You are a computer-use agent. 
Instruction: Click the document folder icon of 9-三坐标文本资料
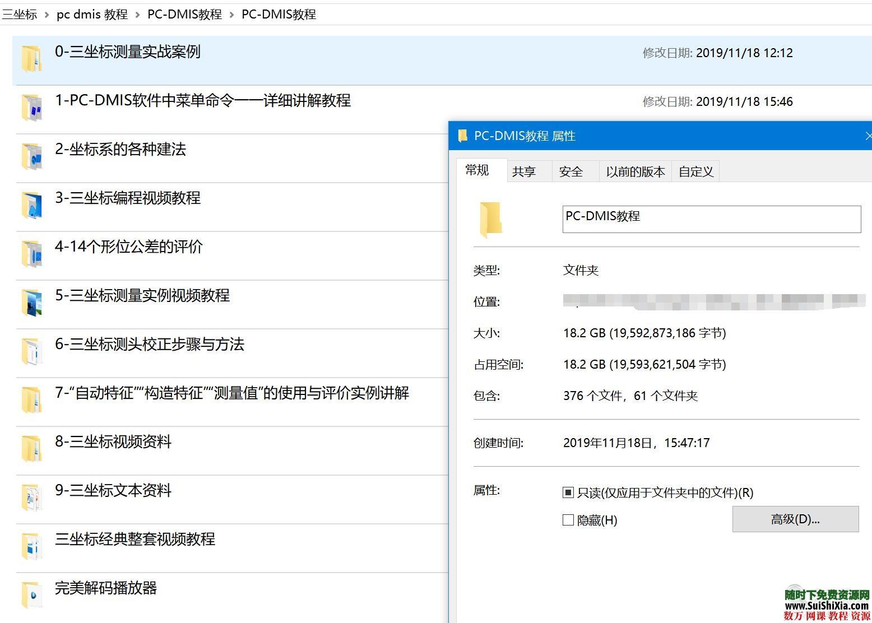click(32, 496)
